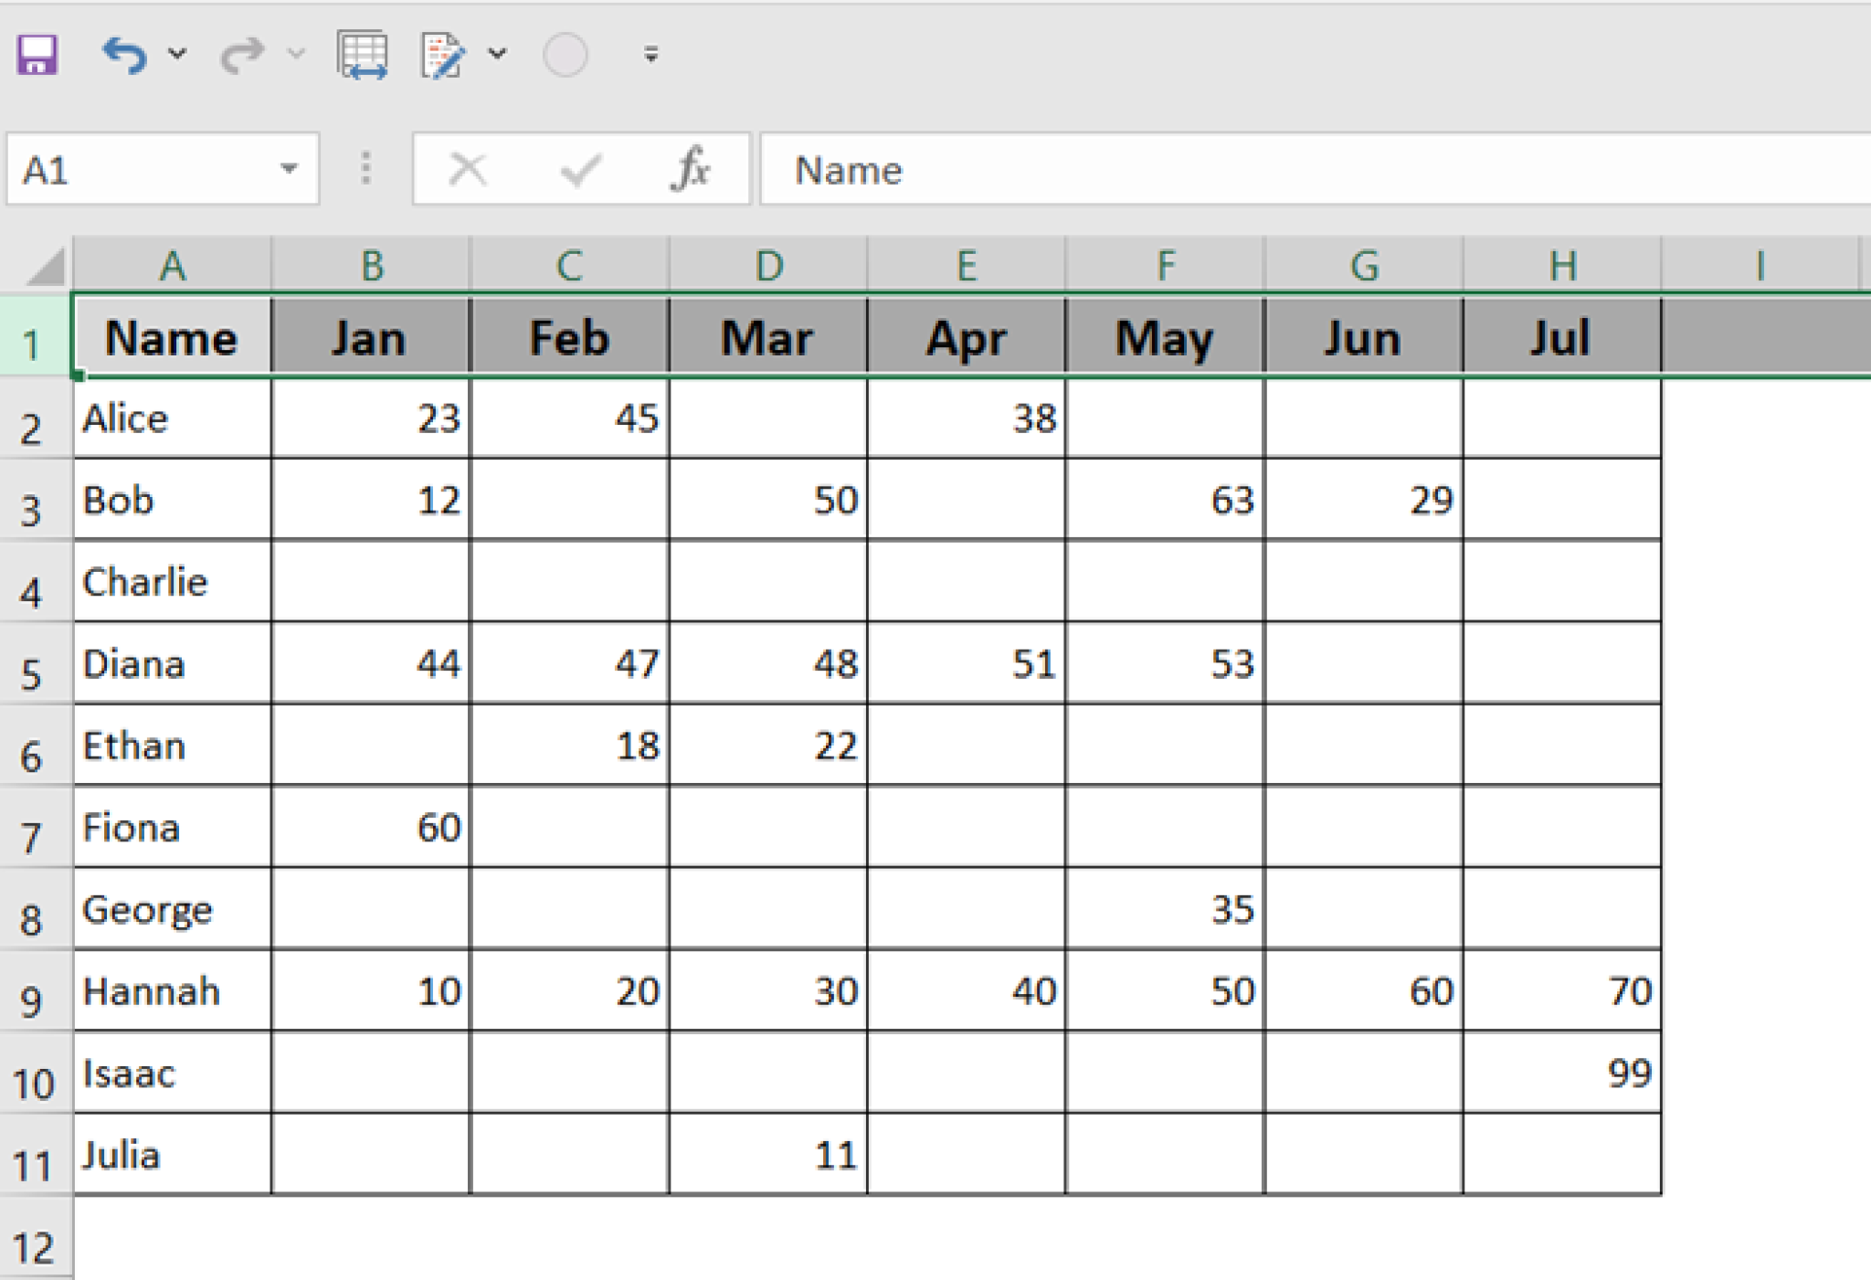
Task: Cancel the formula bar entry with the X
Action: 468,168
